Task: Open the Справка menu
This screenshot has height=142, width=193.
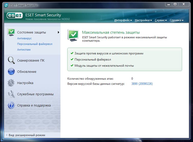Action: (x=176, y=20)
